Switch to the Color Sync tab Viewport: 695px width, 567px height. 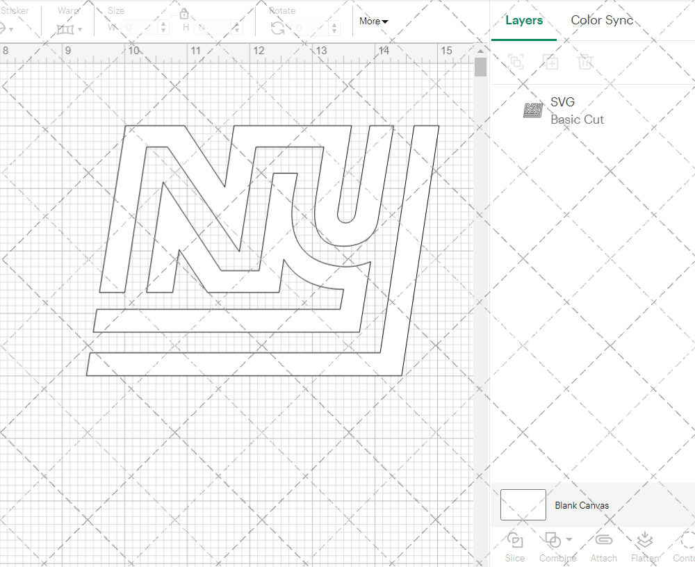602,20
